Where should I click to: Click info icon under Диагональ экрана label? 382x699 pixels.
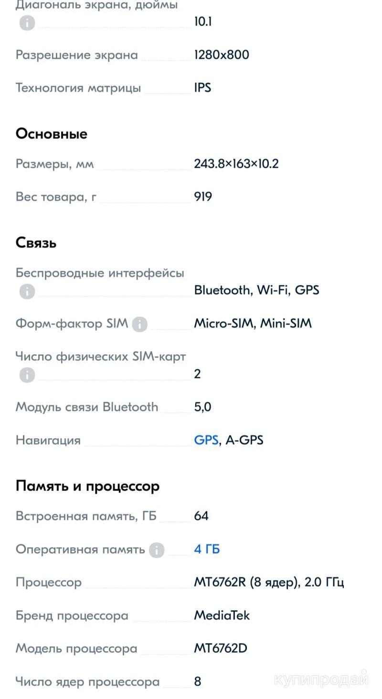[27, 22]
